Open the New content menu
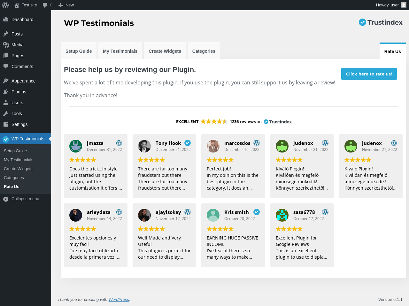This screenshot has height=306, width=409. [66, 5]
